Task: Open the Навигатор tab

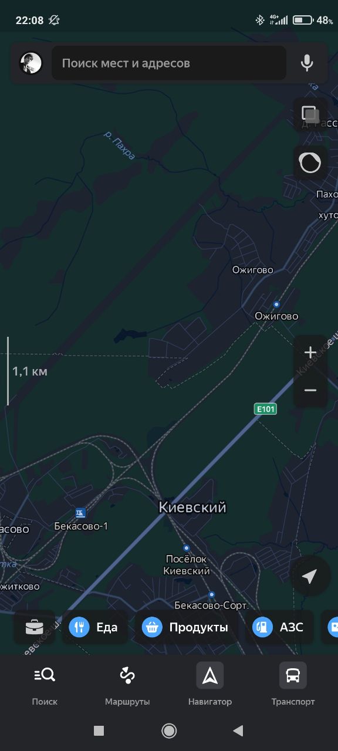Action: 210,684
